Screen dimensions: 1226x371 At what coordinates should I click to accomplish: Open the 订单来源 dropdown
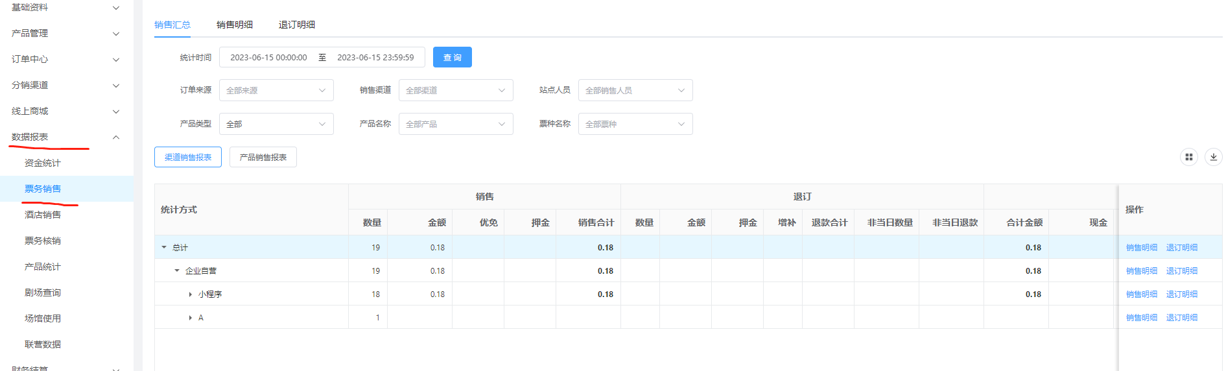[276, 90]
